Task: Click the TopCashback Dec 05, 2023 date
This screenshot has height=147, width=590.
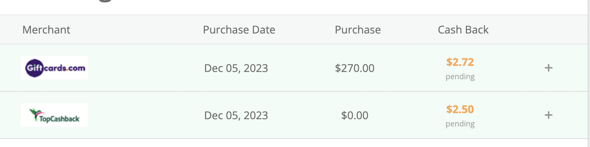Action: click(x=236, y=115)
